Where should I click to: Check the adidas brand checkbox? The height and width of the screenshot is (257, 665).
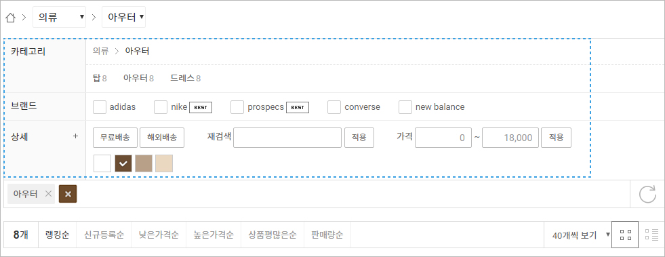coord(100,107)
